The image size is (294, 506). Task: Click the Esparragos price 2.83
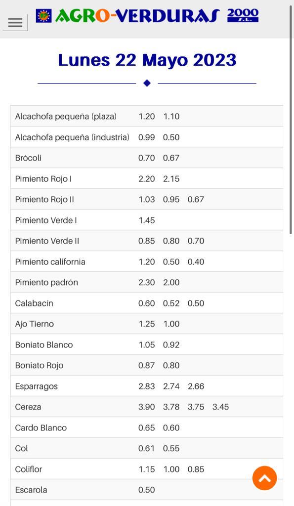pos(147,386)
